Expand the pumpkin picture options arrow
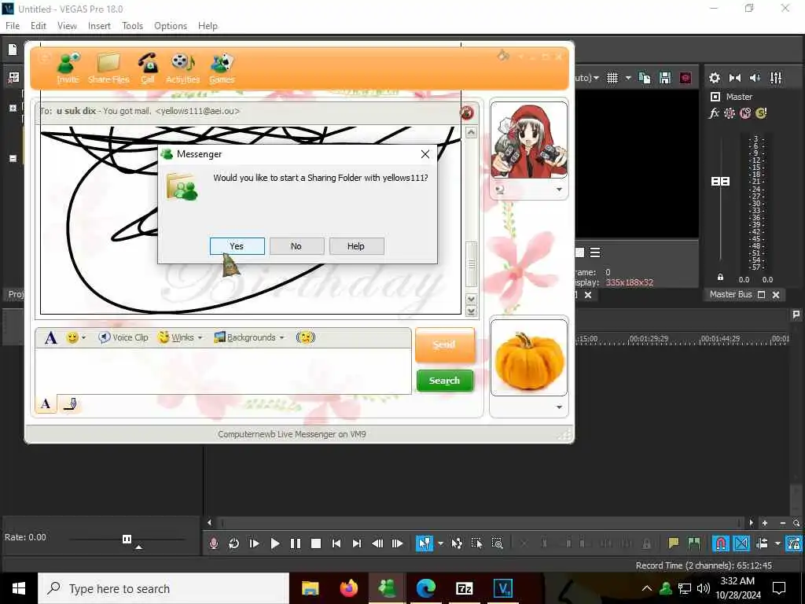The width and height of the screenshot is (805, 604). (x=559, y=407)
